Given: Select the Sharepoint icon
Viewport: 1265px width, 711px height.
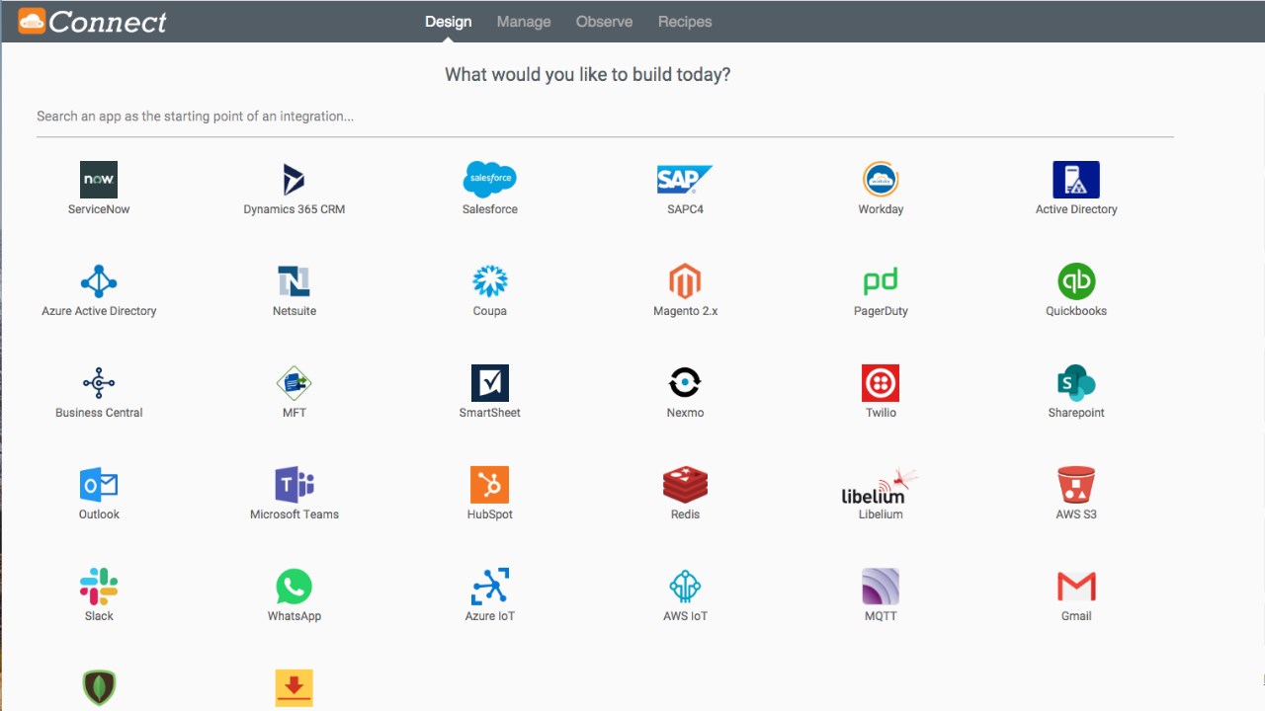Looking at the screenshot, I should click(x=1076, y=383).
